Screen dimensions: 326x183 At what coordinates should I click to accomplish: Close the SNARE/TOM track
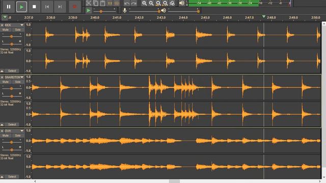pos(2,77)
